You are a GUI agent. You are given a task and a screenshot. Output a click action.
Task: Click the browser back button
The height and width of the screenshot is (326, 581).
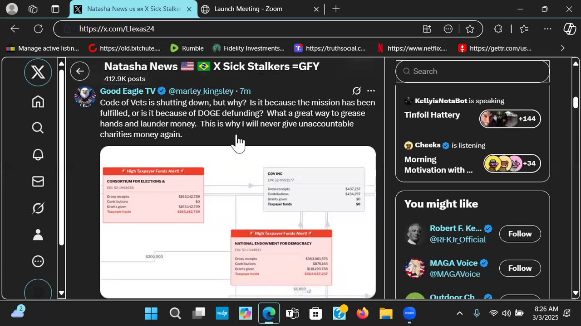tap(15, 29)
